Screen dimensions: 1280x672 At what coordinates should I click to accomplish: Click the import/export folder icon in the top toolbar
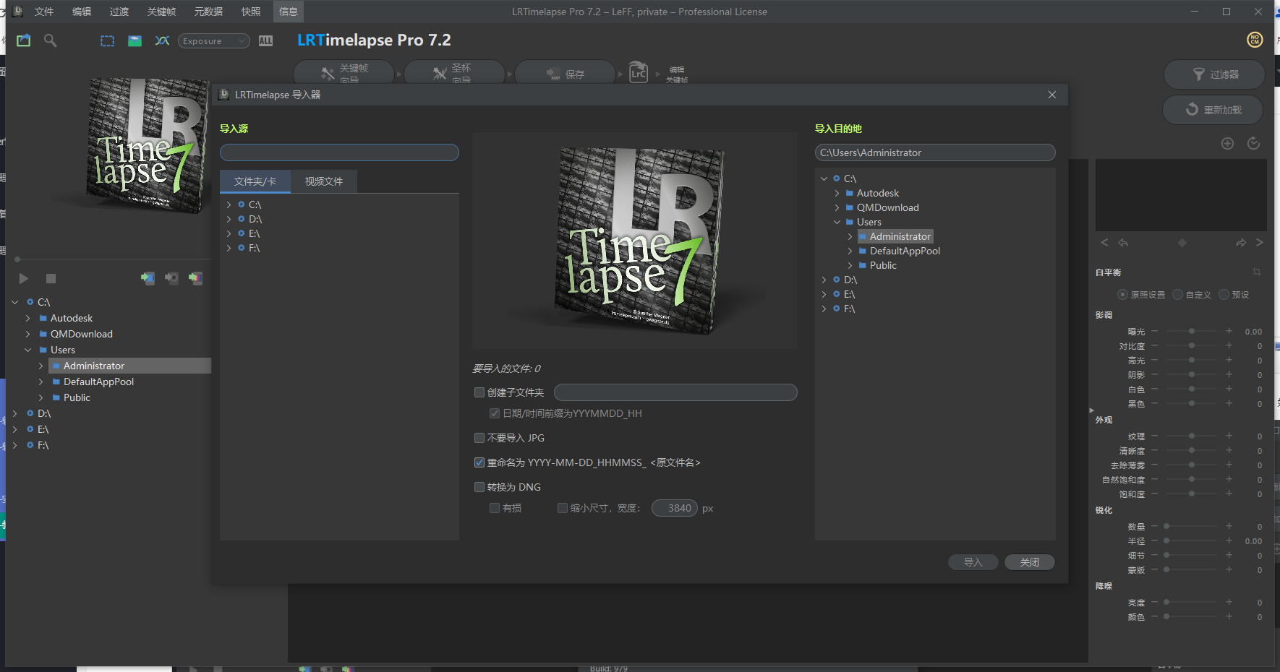tap(24, 40)
